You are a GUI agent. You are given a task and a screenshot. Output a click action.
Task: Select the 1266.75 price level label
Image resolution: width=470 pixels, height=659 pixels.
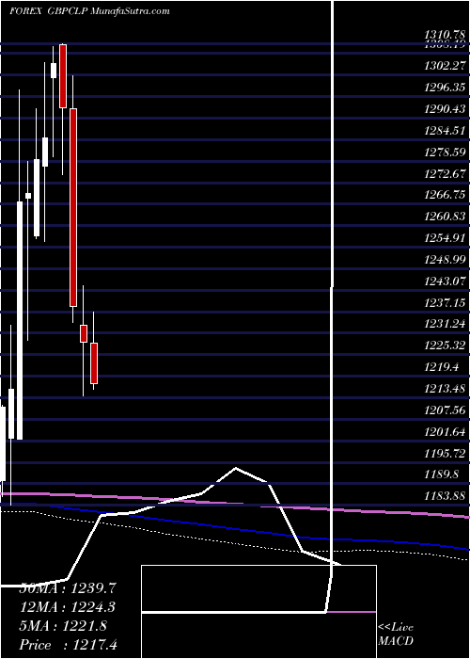[x=445, y=196]
